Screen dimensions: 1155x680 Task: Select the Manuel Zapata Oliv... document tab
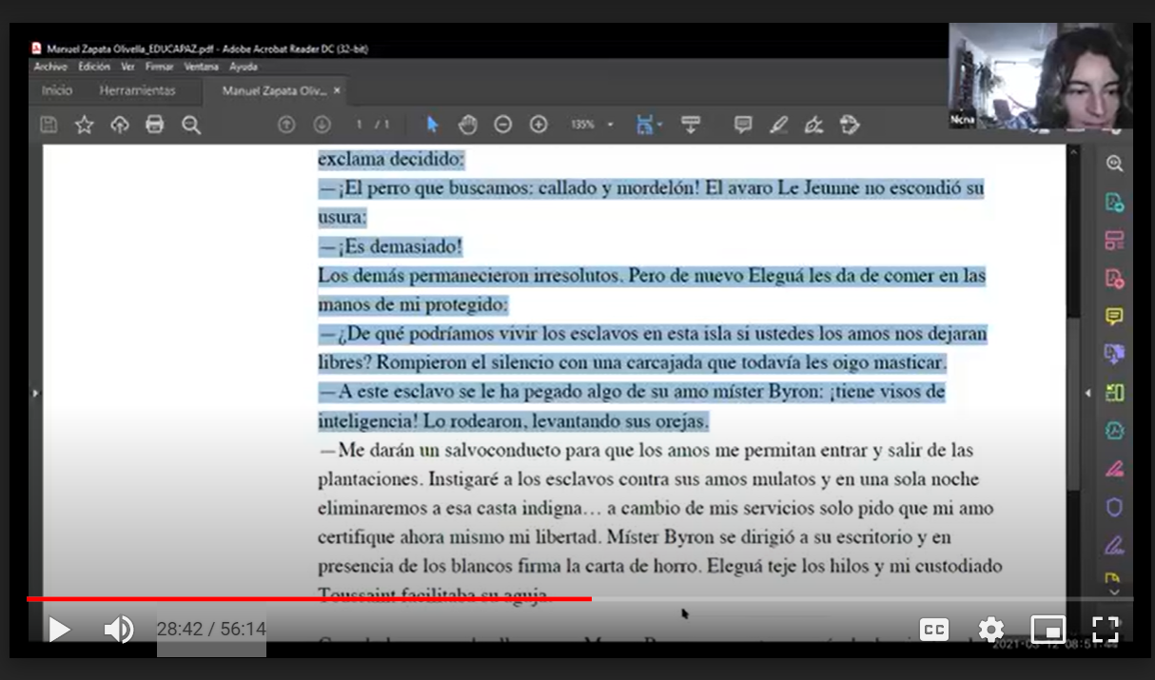(274, 91)
